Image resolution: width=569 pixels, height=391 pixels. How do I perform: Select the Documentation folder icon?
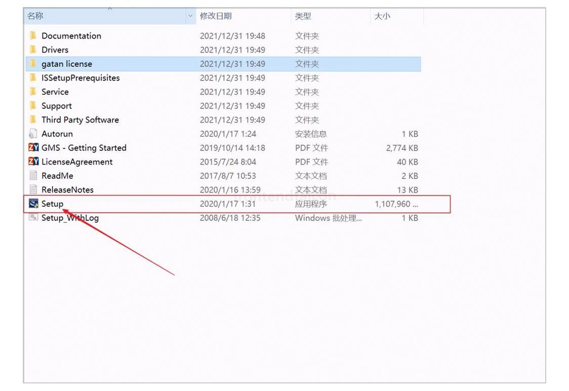pyautogui.click(x=33, y=35)
